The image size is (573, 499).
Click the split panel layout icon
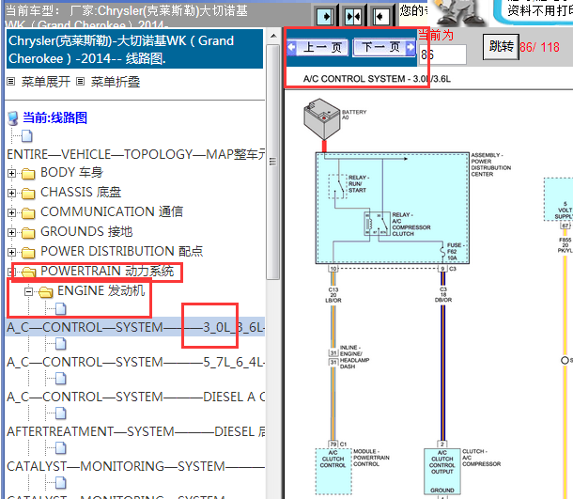tap(353, 16)
